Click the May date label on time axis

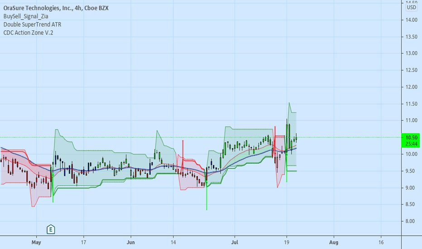click(x=36, y=242)
